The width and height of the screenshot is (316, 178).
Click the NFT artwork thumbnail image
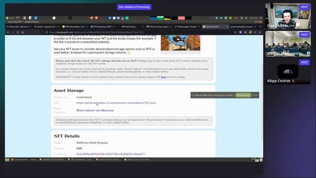click(x=180, y=43)
